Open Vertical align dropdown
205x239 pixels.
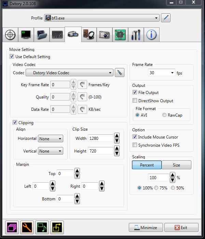click(51, 151)
